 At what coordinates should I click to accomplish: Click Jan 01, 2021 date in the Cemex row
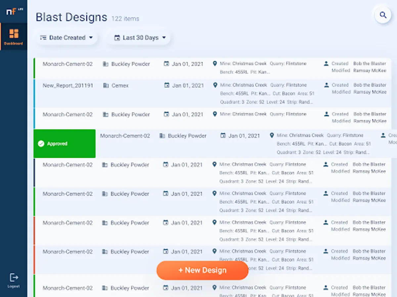[188, 85]
